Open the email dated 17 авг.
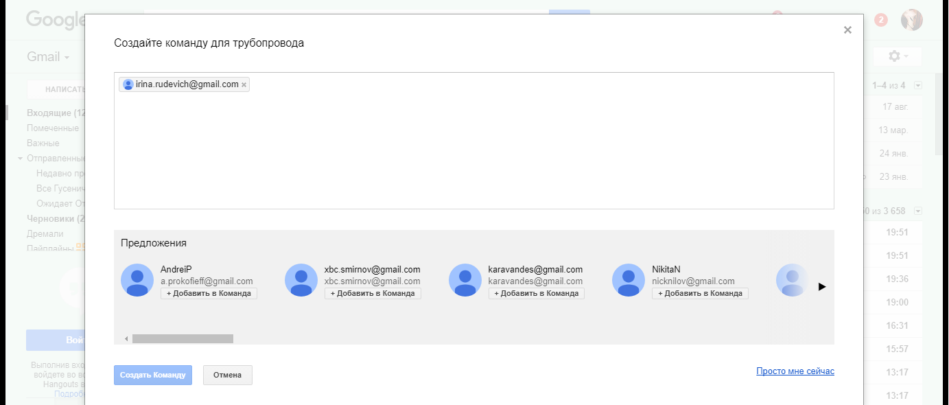The width and height of the screenshot is (949, 405). [895, 107]
